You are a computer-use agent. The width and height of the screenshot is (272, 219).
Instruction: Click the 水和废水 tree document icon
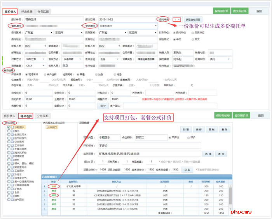[x=12, y=127]
